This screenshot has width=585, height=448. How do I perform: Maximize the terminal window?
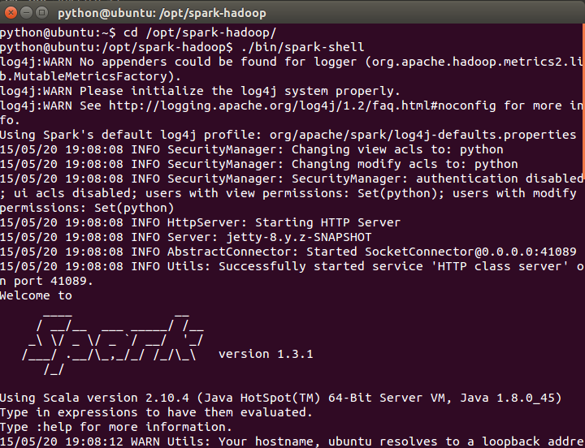pos(41,13)
